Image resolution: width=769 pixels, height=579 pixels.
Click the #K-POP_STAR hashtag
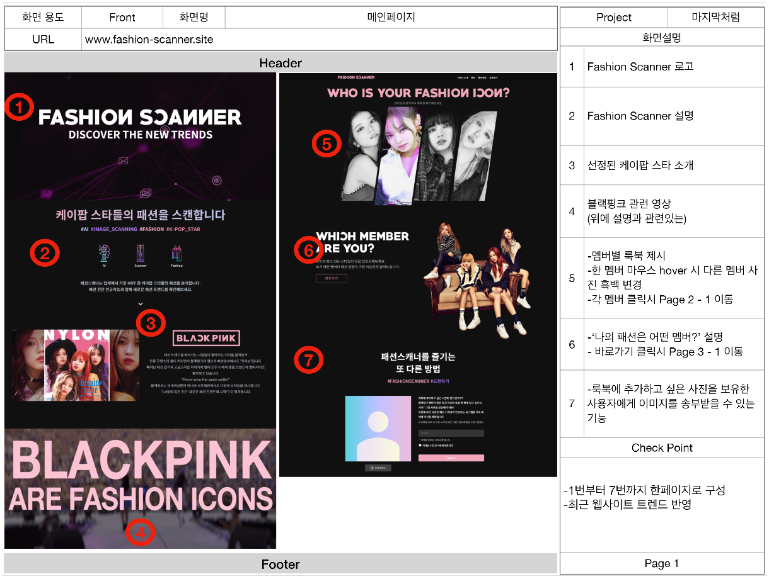(183, 230)
